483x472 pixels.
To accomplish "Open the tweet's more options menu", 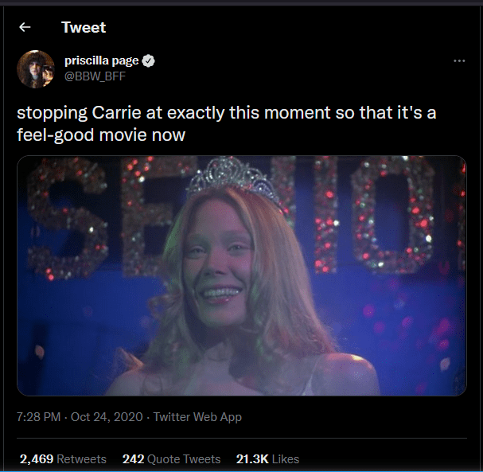I will click(x=458, y=61).
